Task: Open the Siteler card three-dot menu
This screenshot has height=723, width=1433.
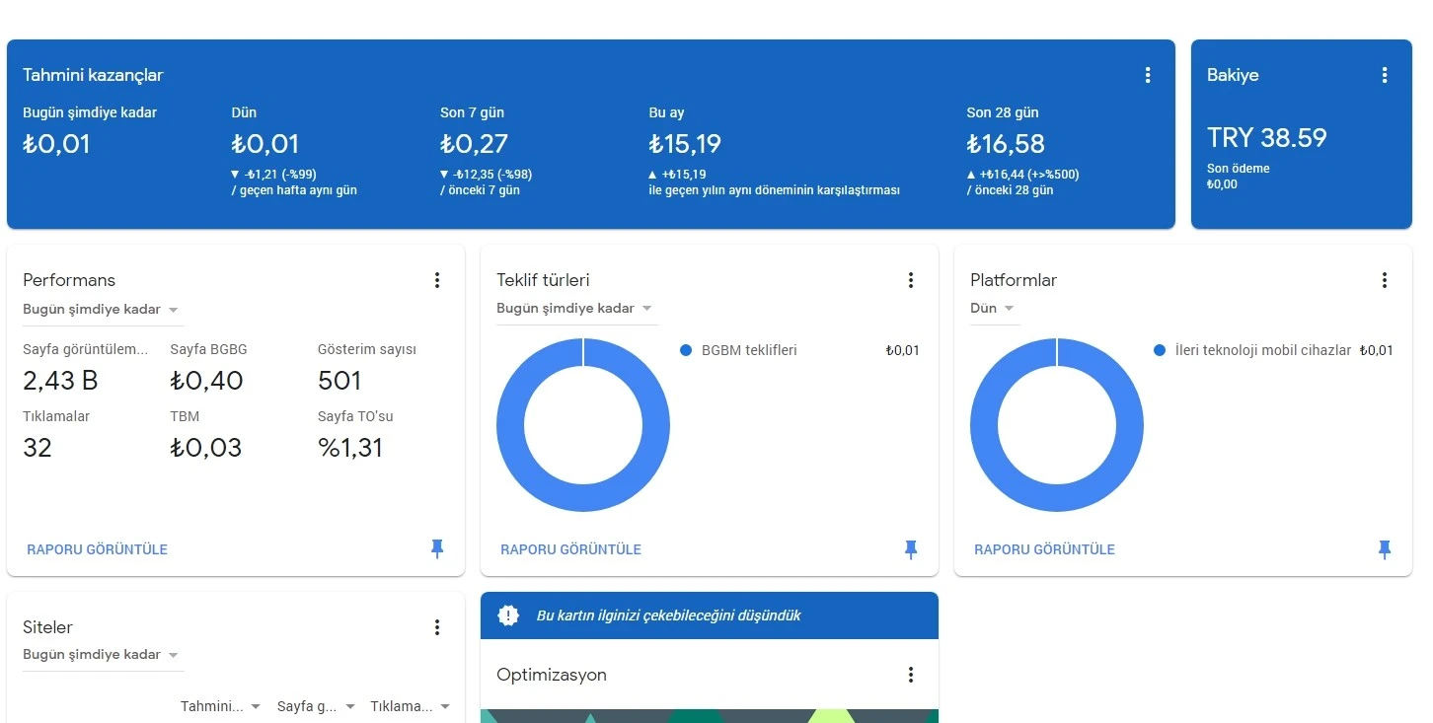Action: [437, 626]
